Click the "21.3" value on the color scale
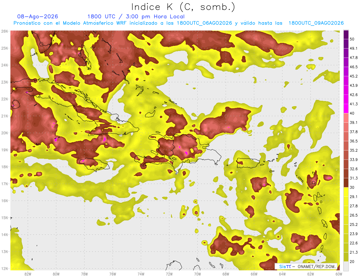 354,252
